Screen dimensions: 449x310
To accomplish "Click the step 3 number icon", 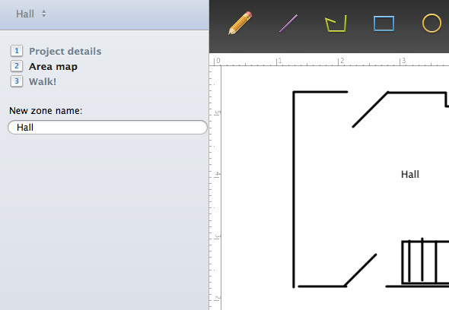I will pos(17,81).
